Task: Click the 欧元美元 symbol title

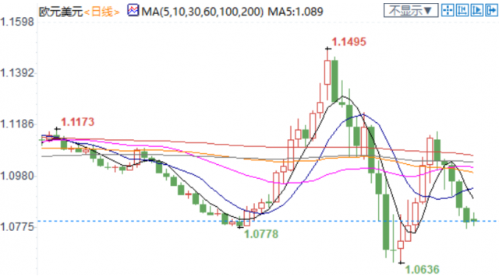Action: point(61,12)
